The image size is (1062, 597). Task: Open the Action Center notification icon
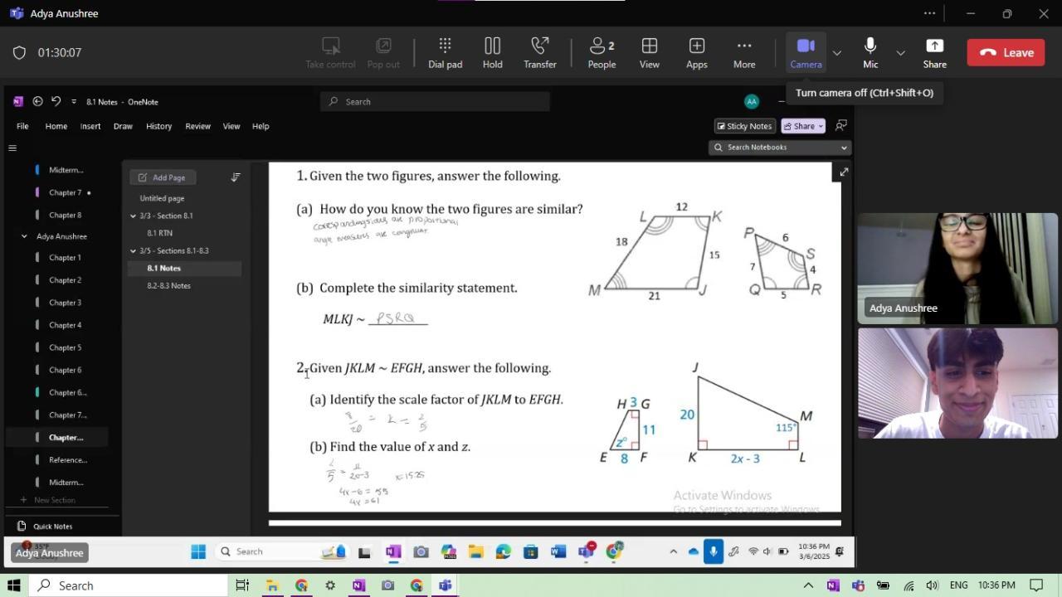coord(1036,585)
